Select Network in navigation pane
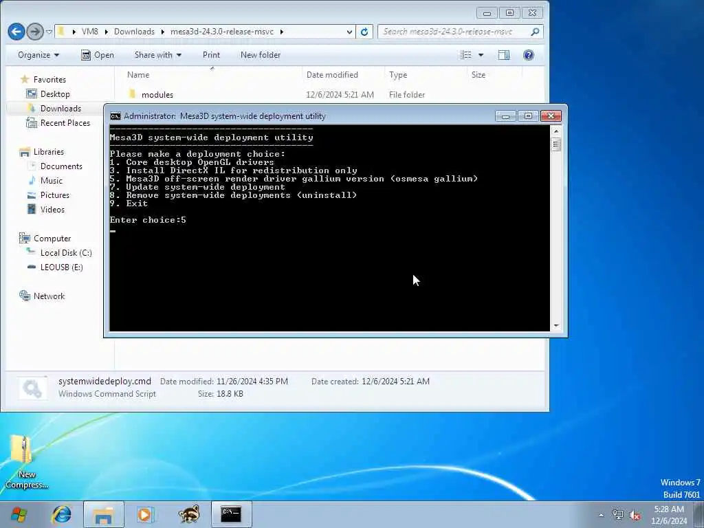The width and height of the screenshot is (704, 528). [x=49, y=296]
